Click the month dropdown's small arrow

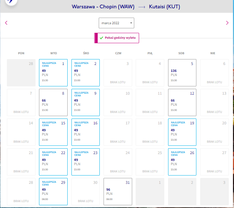coord(131,23)
